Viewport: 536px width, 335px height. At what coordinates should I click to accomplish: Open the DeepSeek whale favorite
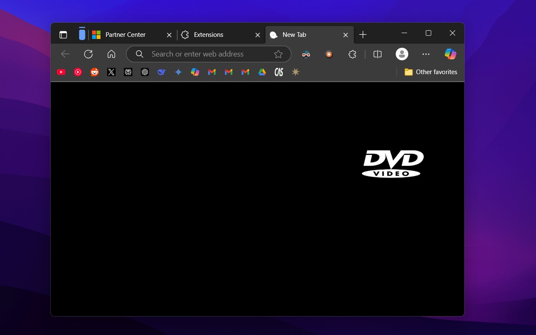[162, 72]
